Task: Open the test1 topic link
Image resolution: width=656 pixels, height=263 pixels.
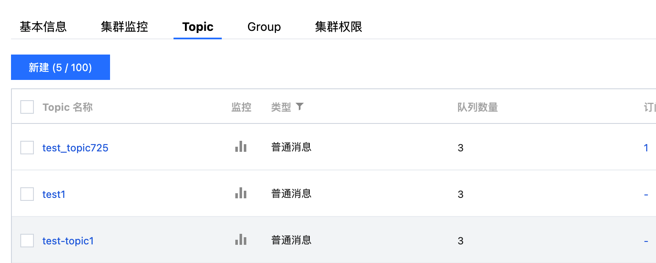Action: 53,194
